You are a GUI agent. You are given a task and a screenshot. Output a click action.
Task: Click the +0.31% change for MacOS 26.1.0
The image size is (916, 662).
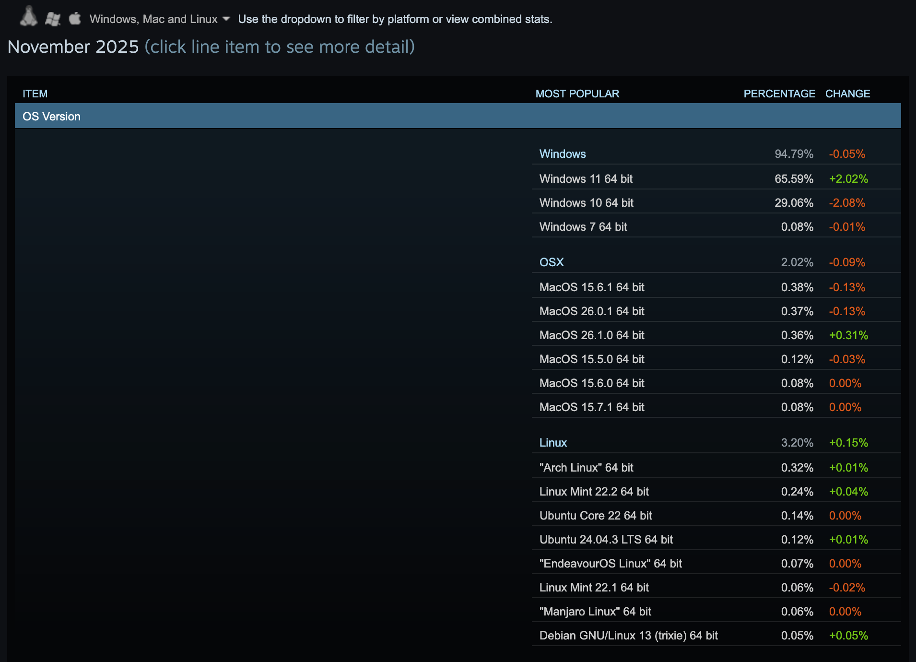848,335
